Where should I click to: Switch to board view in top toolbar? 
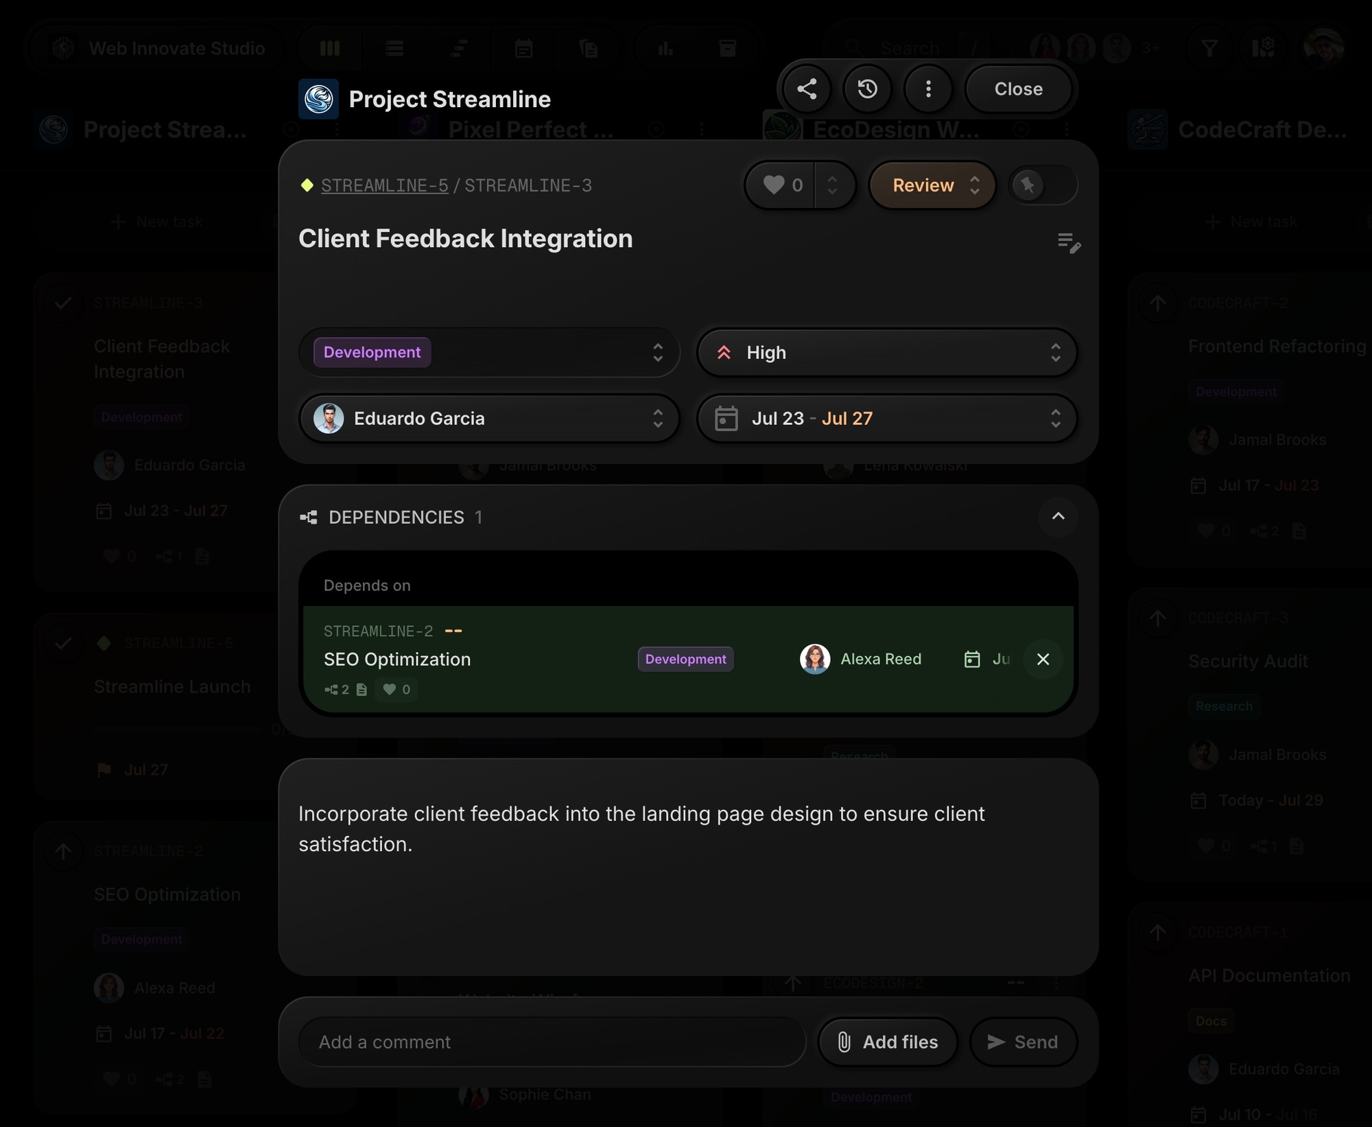pos(330,48)
